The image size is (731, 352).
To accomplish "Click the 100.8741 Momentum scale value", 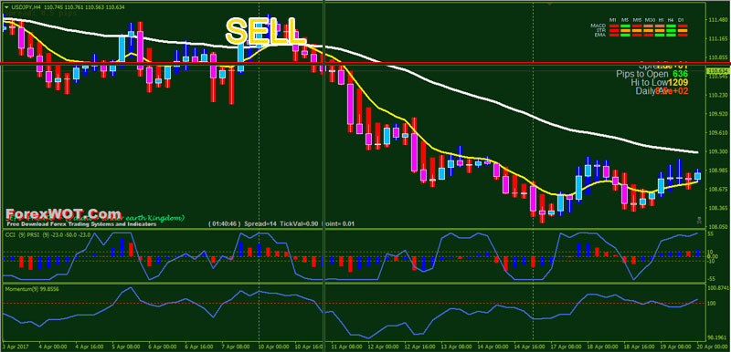I will pyautogui.click(x=718, y=289).
